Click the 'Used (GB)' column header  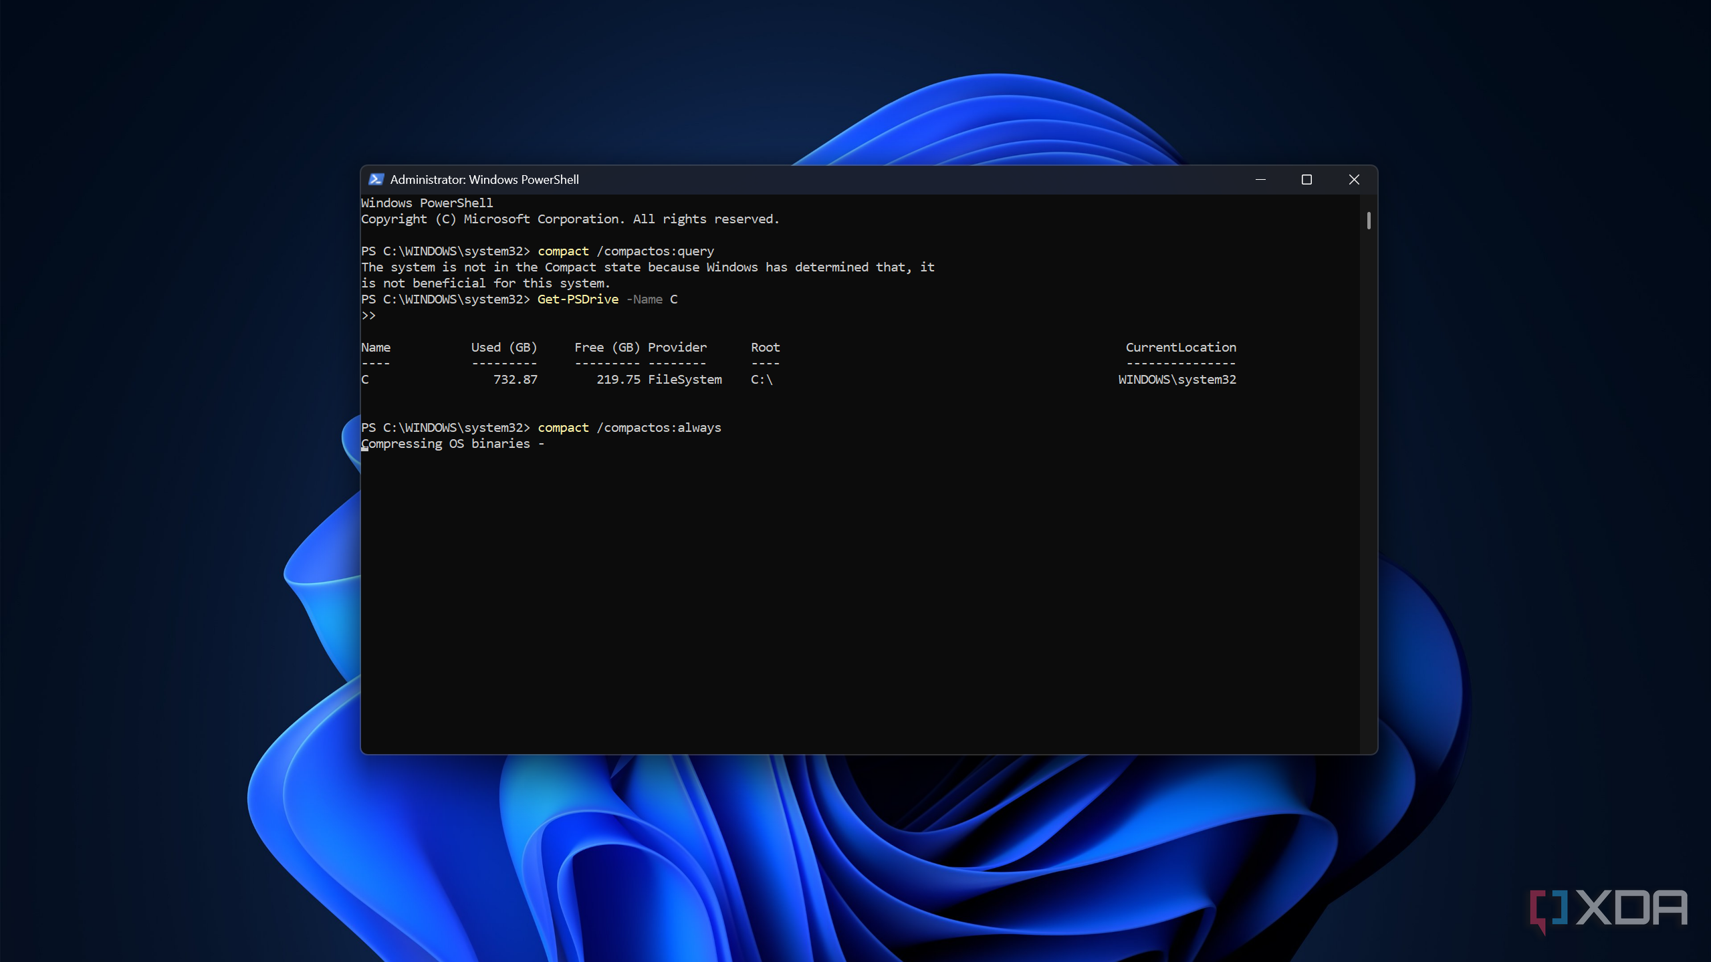coord(504,347)
